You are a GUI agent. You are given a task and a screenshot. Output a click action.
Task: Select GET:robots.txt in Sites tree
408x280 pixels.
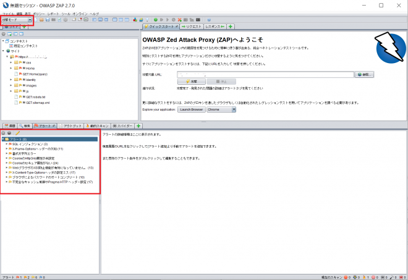point(35,97)
